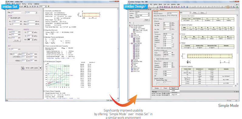
Task: Enable Check weak axis bending checkbox
Action: 155,48
